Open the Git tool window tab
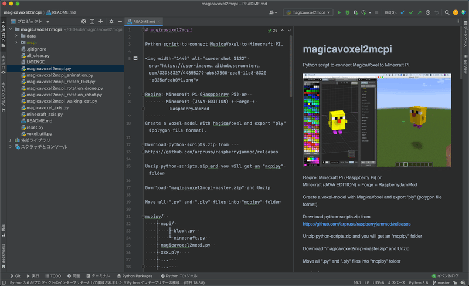Viewport: 469px width, 286px height. tap(15, 276)
